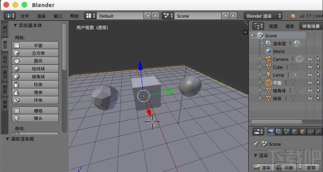Open the 窗口 menu
This screenshot has height=172, width=323.
click(x=58, y=16)
